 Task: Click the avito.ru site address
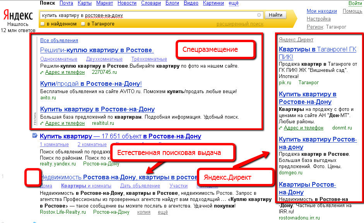48,98
